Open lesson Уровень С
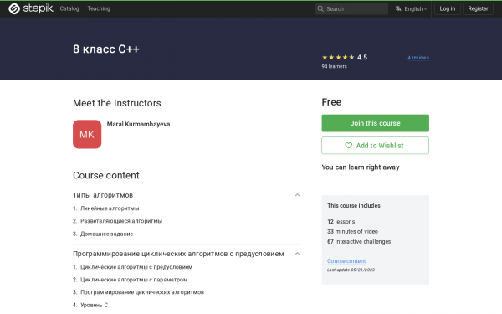Screen dimensions: 502x314 pyautogui.click(x=94, y=305)
